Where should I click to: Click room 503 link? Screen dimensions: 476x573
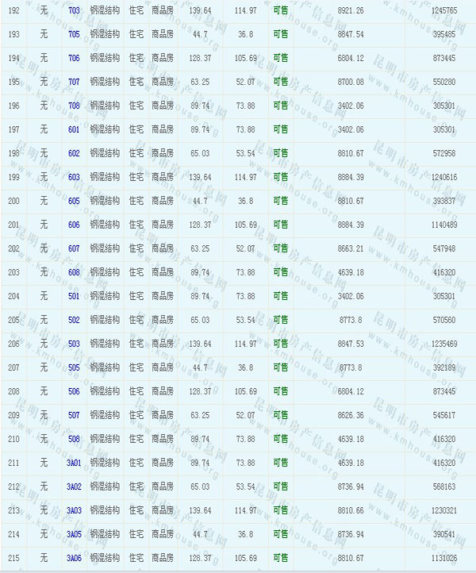coord(74,344)
